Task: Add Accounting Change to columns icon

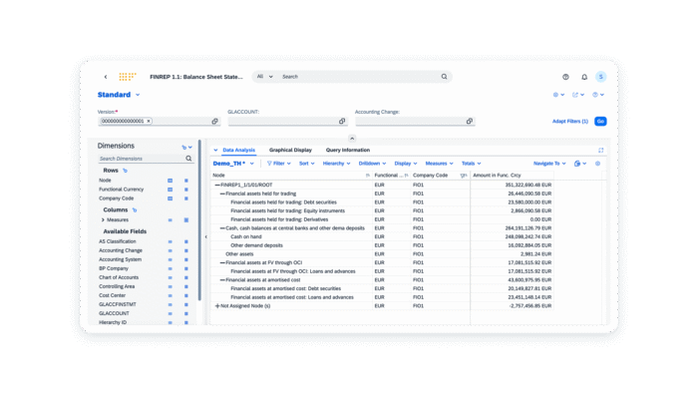Action: (x=186, y=250)
